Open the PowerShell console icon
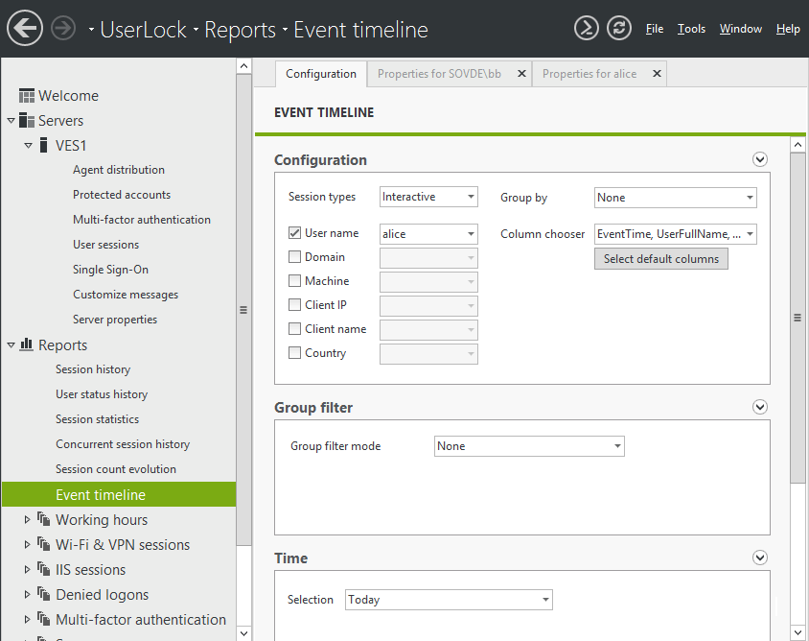 [x=587, y=28]
